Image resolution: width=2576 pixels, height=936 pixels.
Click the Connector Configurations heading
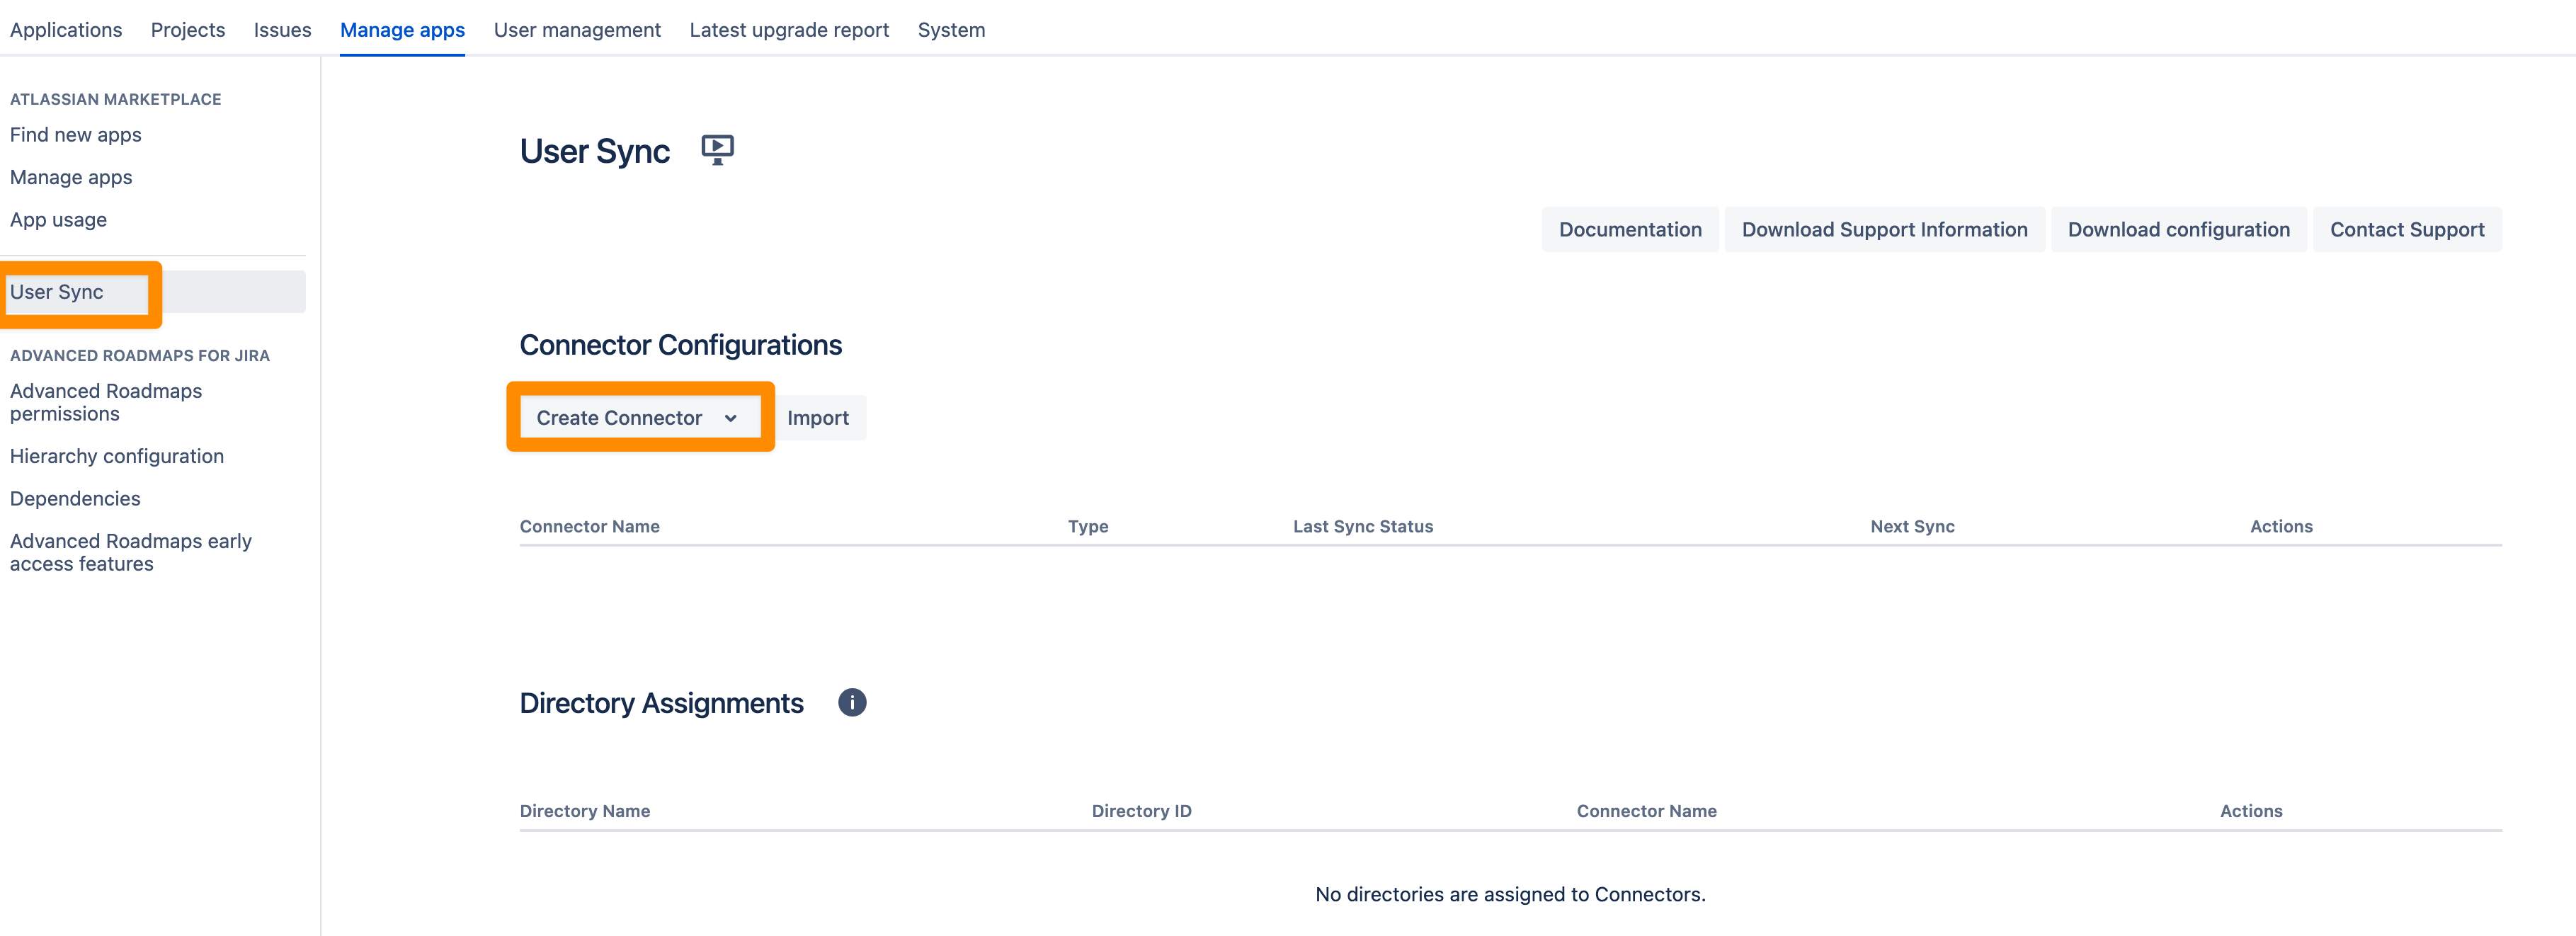click(681, 345)
